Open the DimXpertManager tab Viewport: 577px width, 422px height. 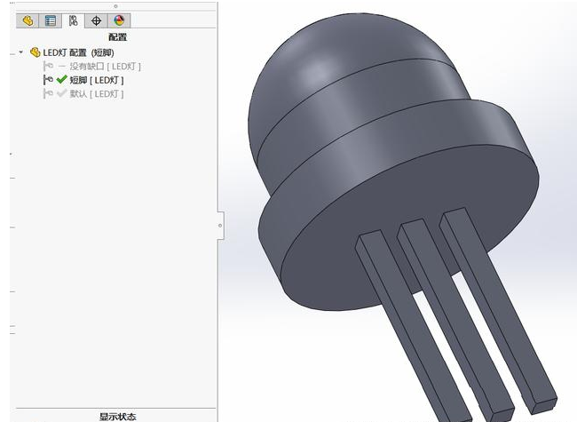[96, 20]
